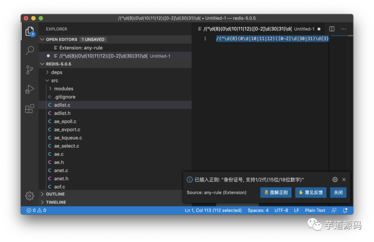Open the Run and Debug view
The image size is (374, 242).
click(x=30, y=89)
